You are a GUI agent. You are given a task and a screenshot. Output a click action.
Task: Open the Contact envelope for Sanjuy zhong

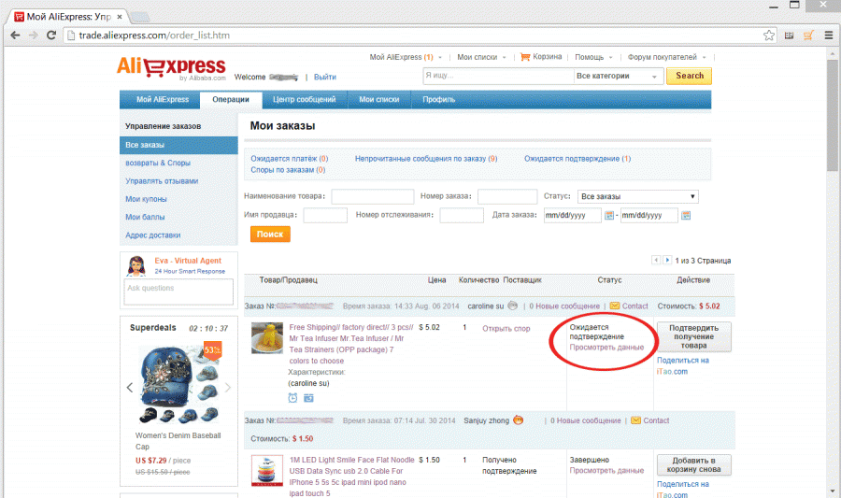[635, 420]
